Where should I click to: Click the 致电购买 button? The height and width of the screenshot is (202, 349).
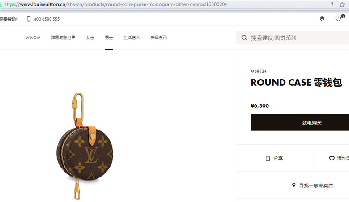coord(300,122)
